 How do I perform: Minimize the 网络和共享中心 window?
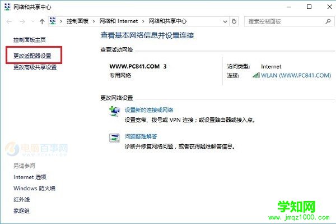[289, 7]
